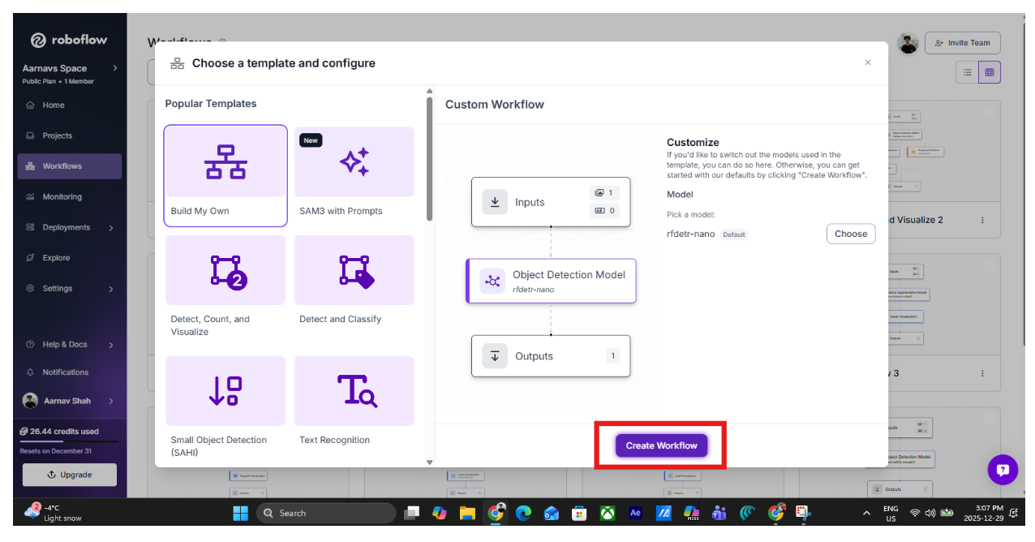The height and width of the screenshot is (542, 1035).
Task: Click the Windows taskbar Search box
Action: point(326,513)
